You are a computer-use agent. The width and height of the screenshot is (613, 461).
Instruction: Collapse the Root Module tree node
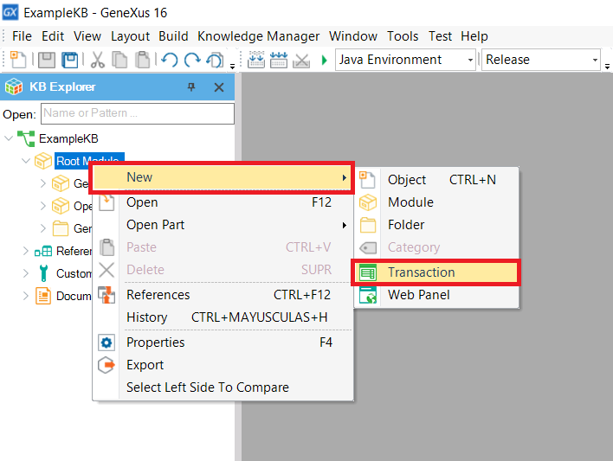[x=26, y=161]
